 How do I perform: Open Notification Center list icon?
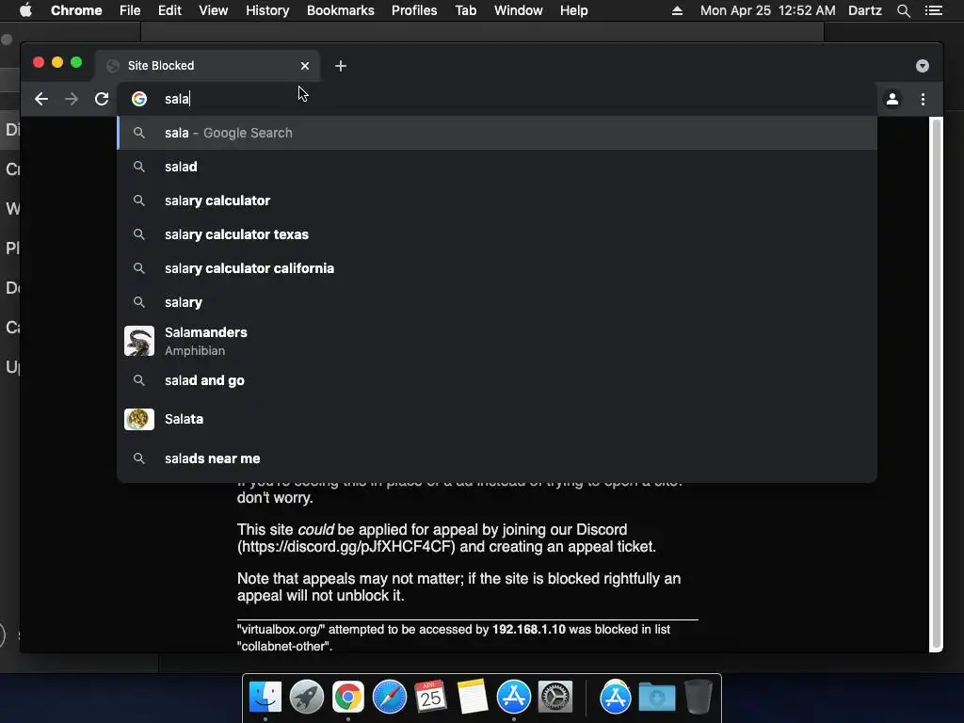coord(934,10)
